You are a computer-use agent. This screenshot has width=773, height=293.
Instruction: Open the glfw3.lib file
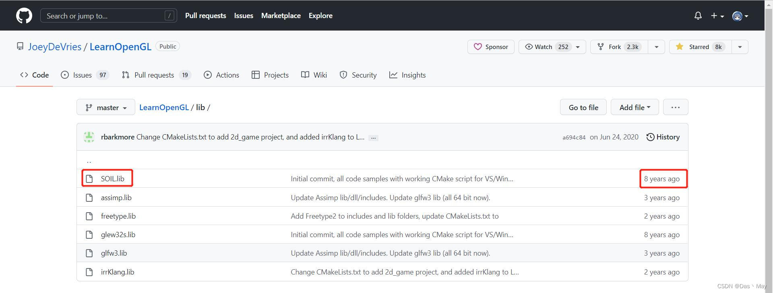[x=114, y=253]
